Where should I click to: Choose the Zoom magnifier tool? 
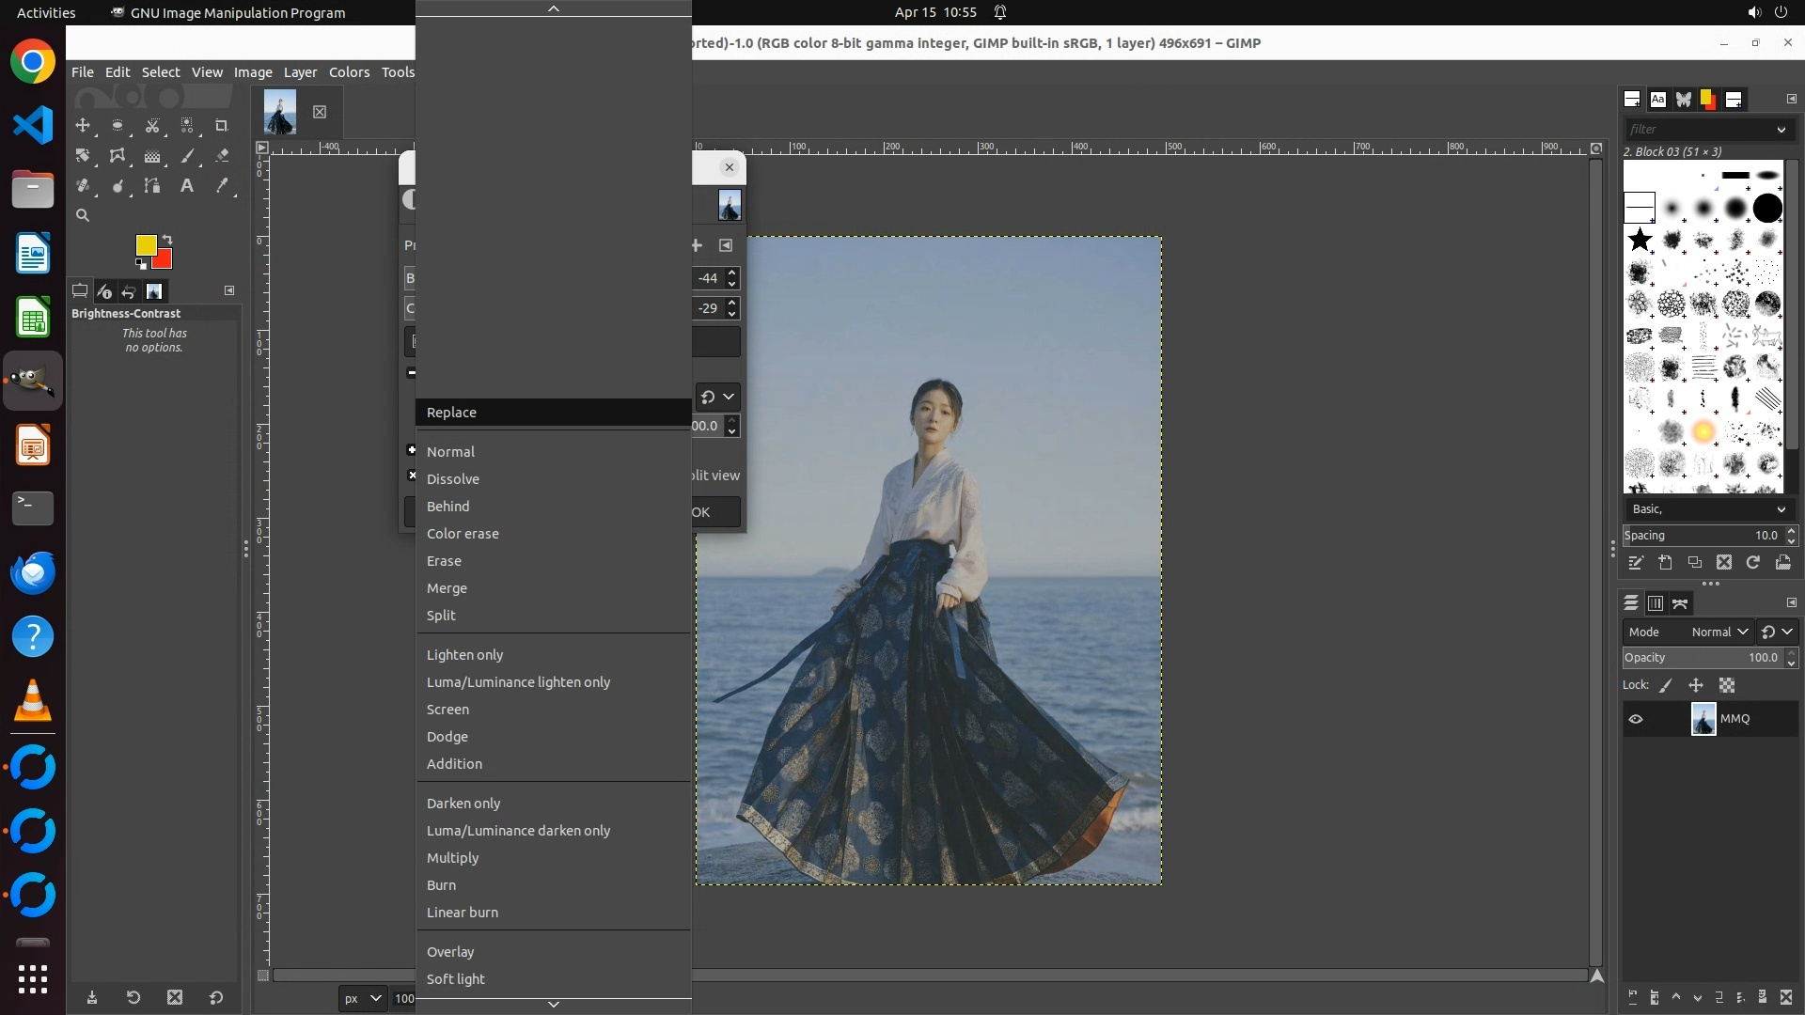[83, 216]
